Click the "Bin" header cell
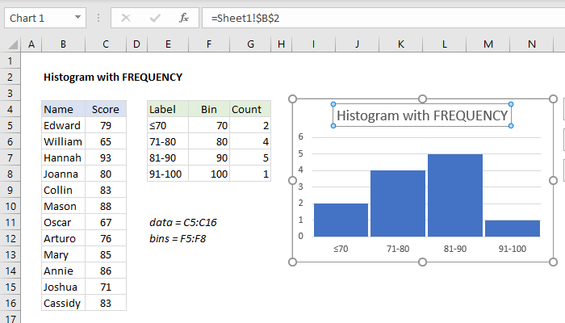 pyautogui.click(x=209, y=109)
